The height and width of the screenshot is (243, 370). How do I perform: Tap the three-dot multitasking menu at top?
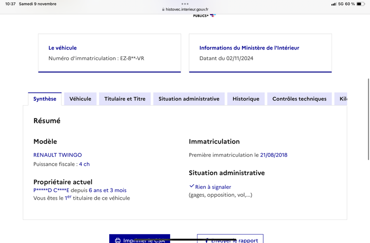pos(185,4)
